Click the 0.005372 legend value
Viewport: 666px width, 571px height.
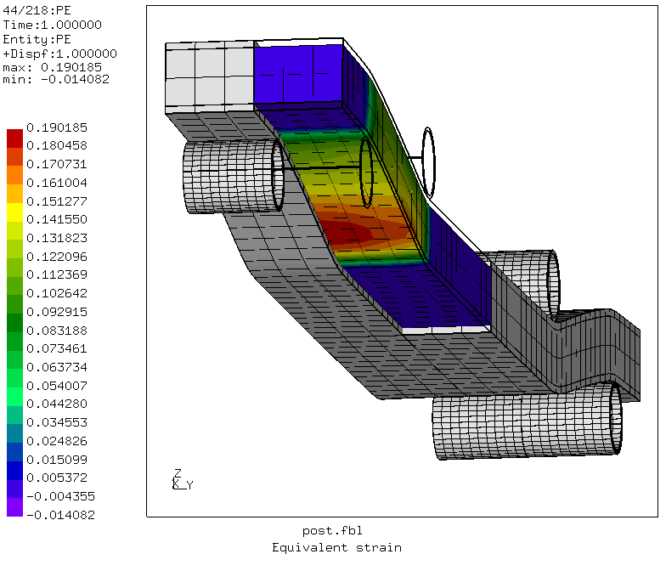click(x=57, y=478)
